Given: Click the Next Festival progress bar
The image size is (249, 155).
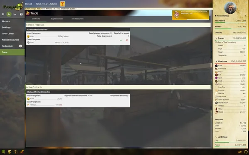Looking at the screenshot, I should [x=230, y=23].
